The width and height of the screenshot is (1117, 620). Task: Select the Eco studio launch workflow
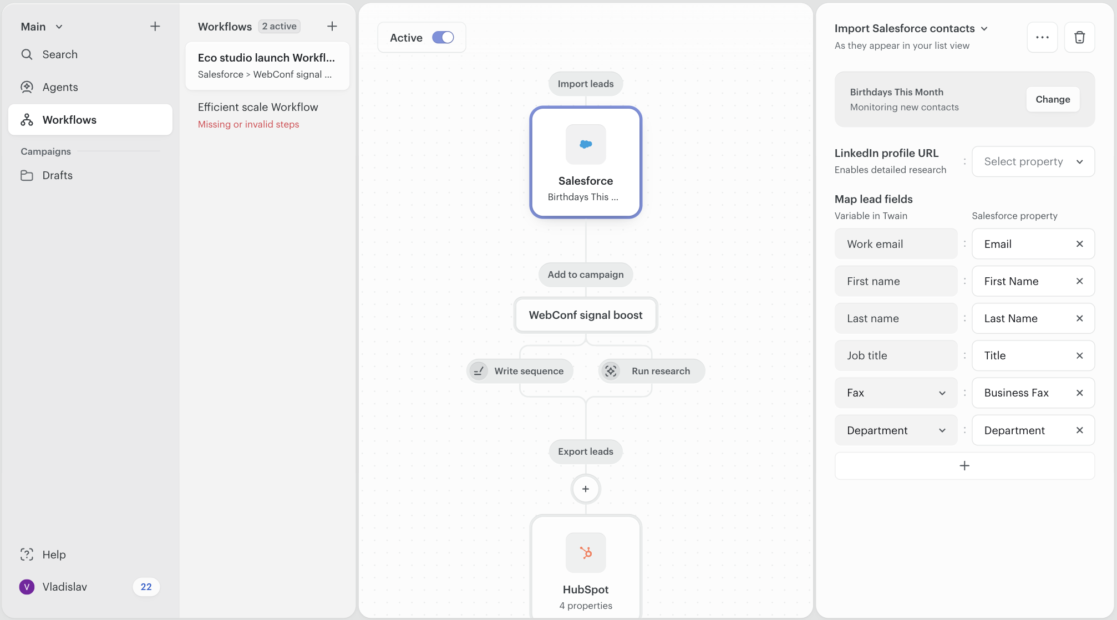(267, 65)
